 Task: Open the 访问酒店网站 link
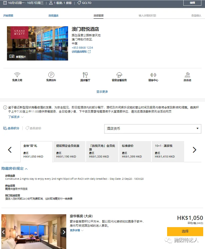click(x=79, y=51)
